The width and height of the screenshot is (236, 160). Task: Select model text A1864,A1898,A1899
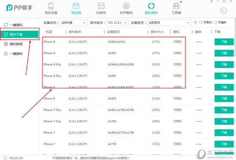121,65
